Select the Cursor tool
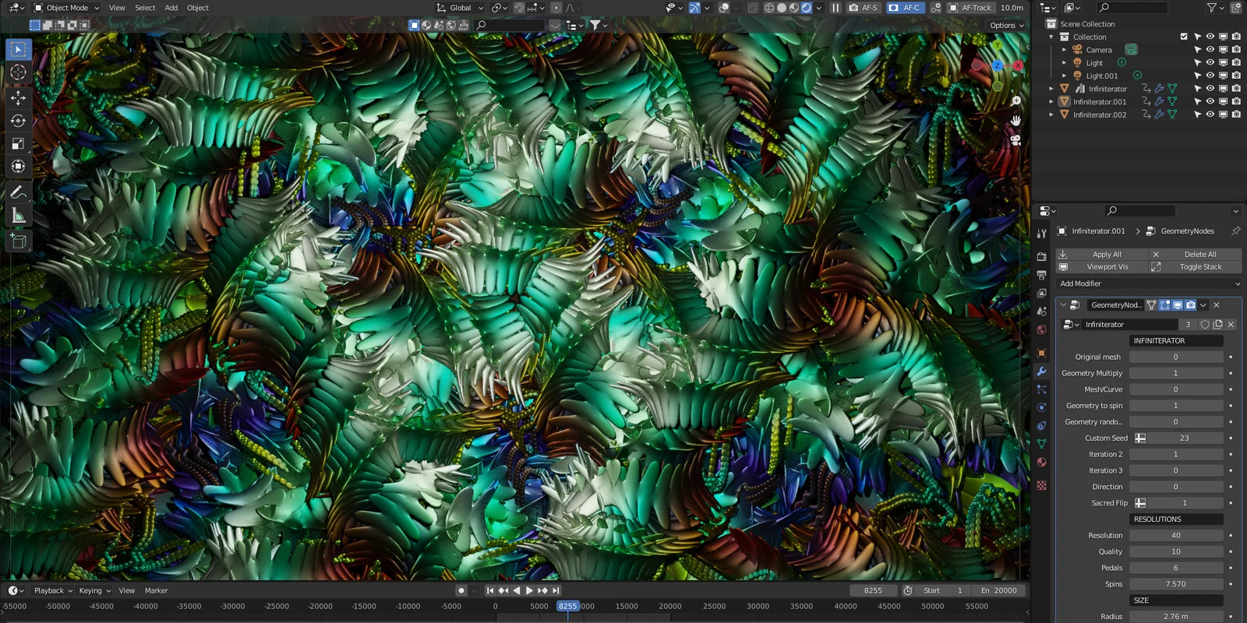The height and width of the screenshot is (623, 1247). [19, 72]
